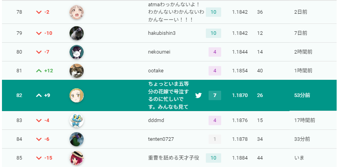The image size is (339, 167).
Task: Click tenten0727's avatar photo
Action: coord(77,139)
